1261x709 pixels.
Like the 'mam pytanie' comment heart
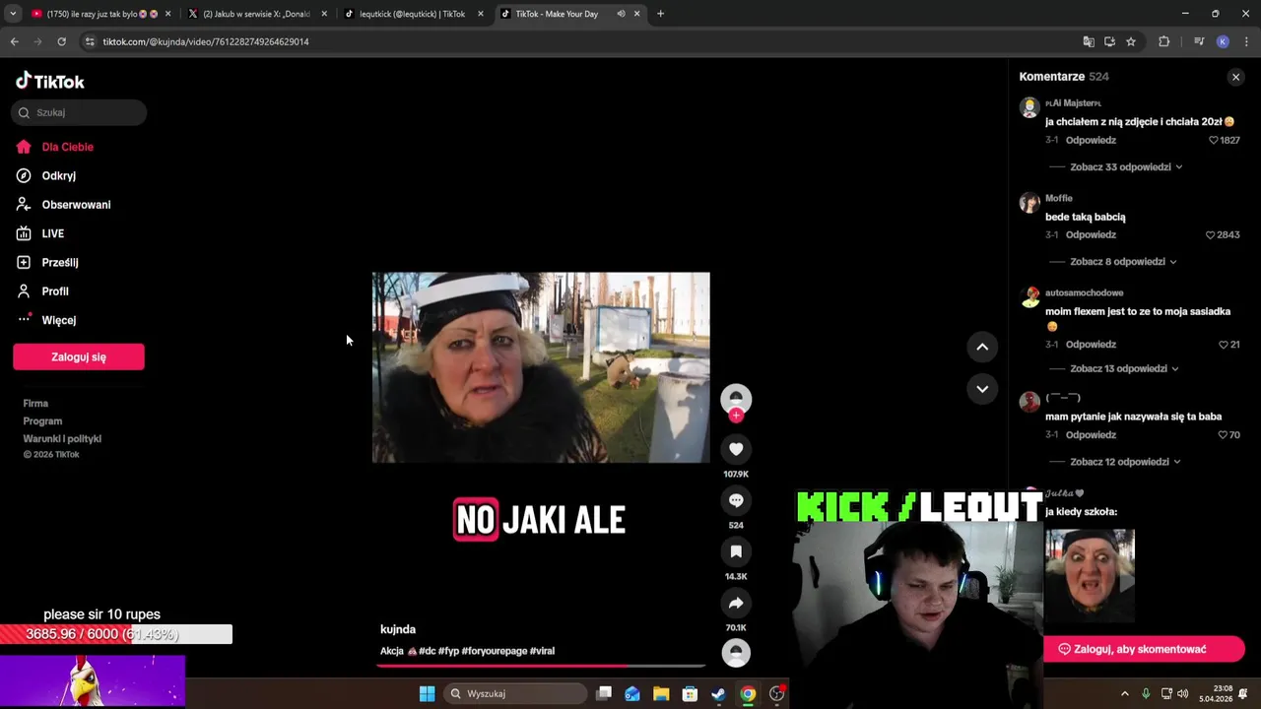coord(1223,435)
